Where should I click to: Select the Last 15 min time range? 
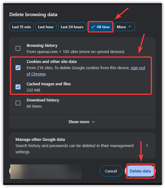[21, 27]
